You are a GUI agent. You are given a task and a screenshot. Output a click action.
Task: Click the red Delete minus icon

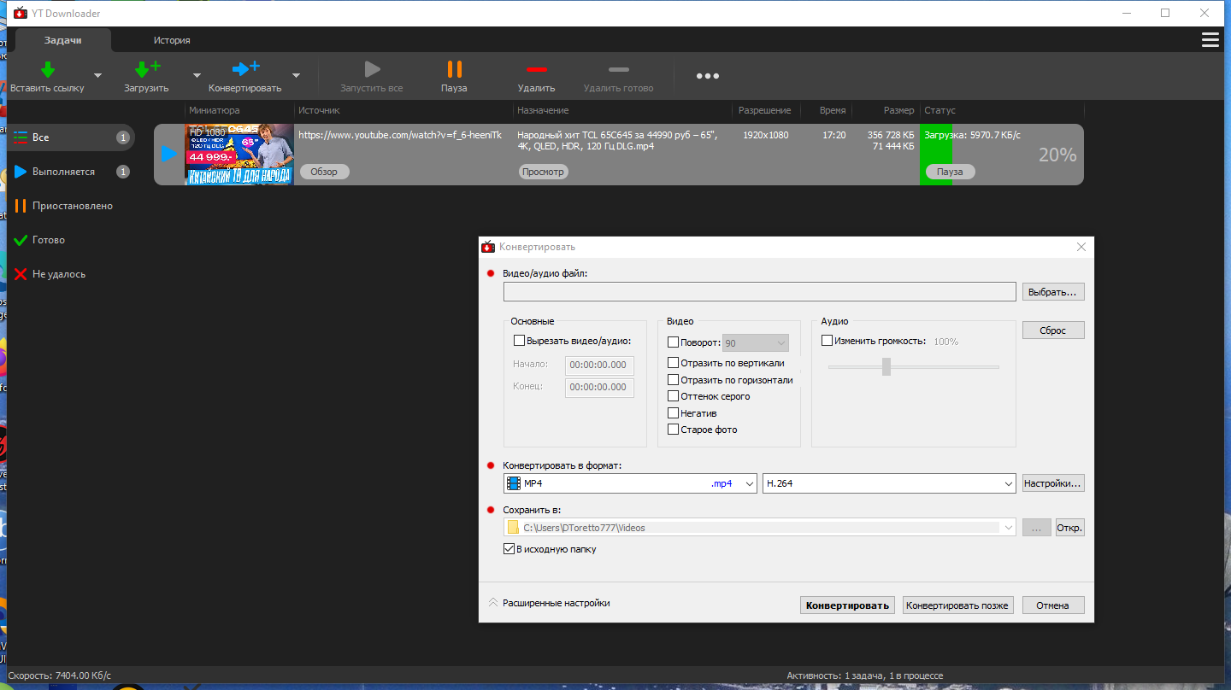536,69
